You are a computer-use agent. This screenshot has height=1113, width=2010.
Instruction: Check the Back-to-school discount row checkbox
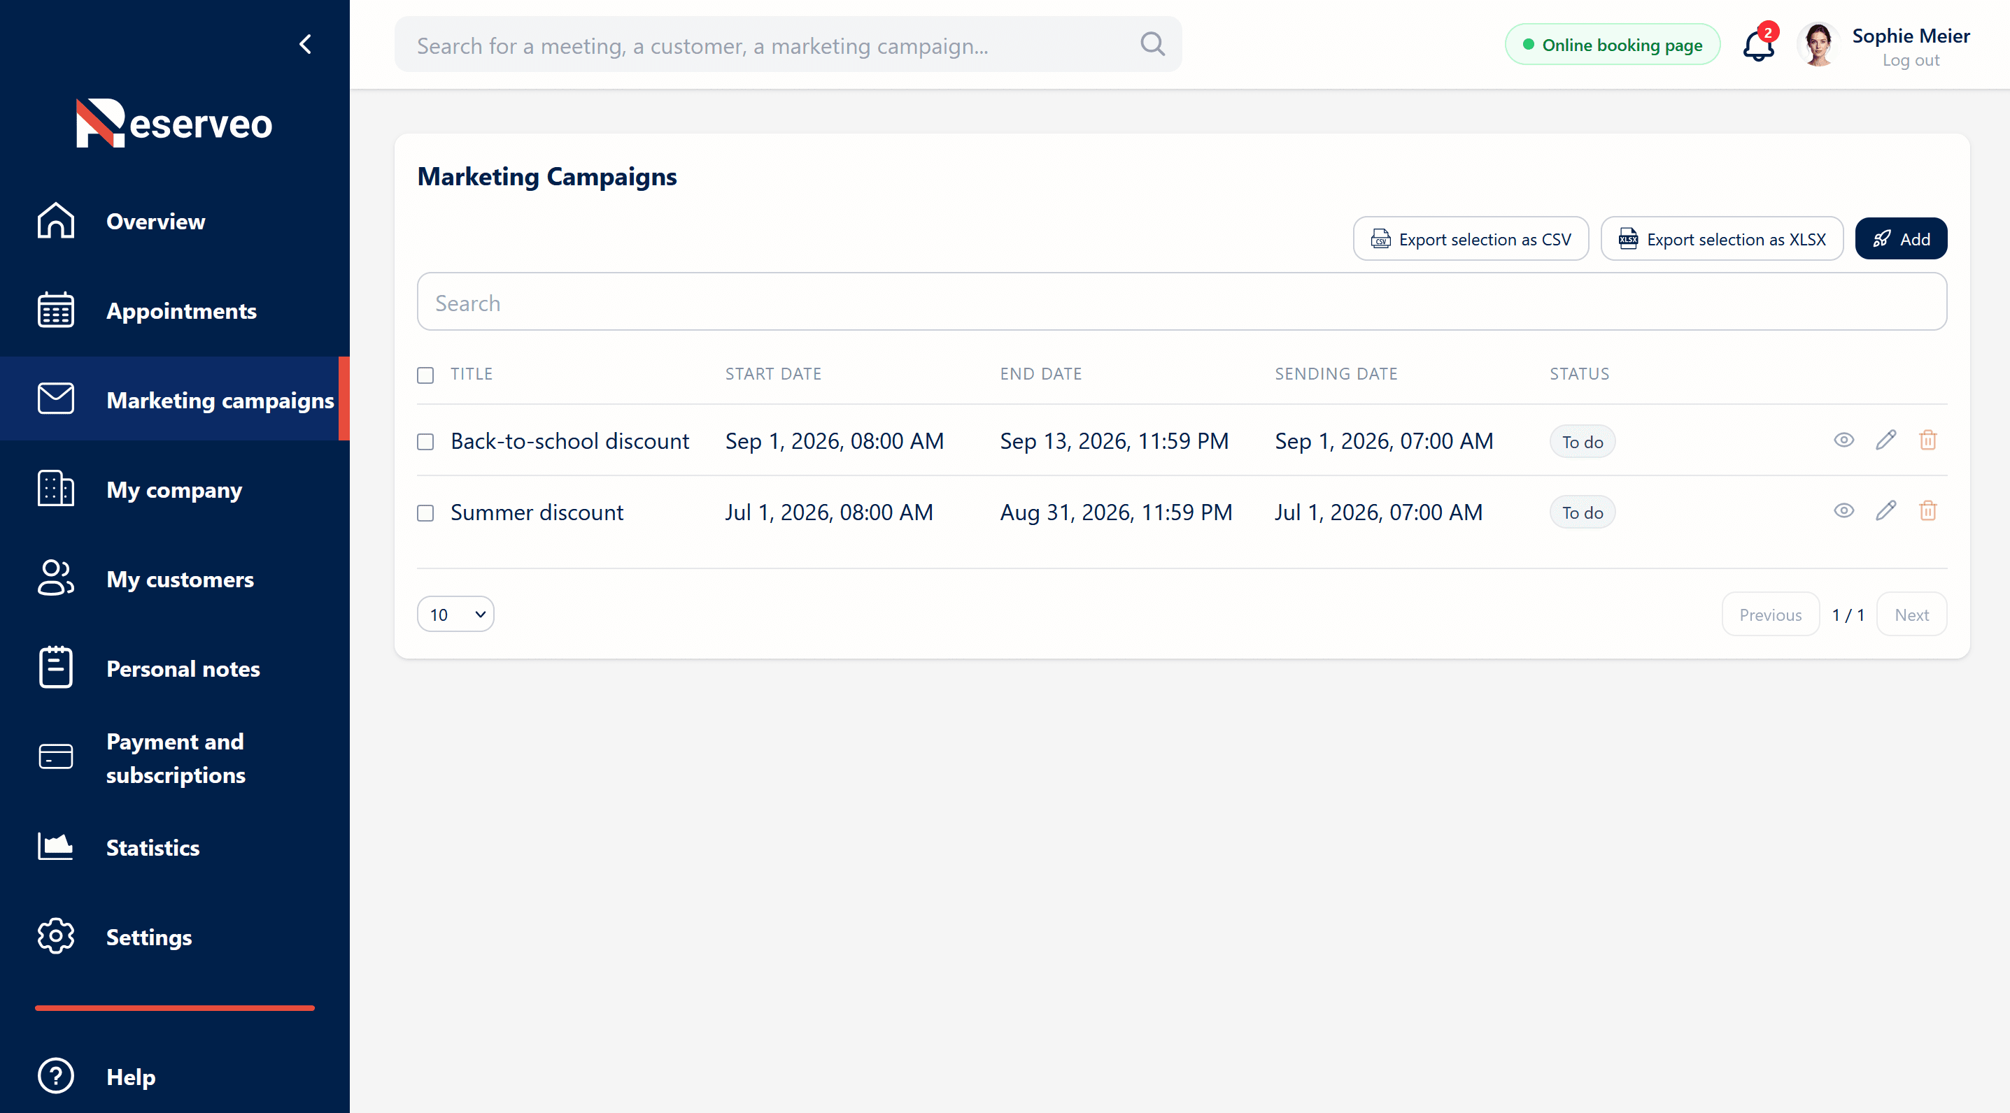[425, 443]
